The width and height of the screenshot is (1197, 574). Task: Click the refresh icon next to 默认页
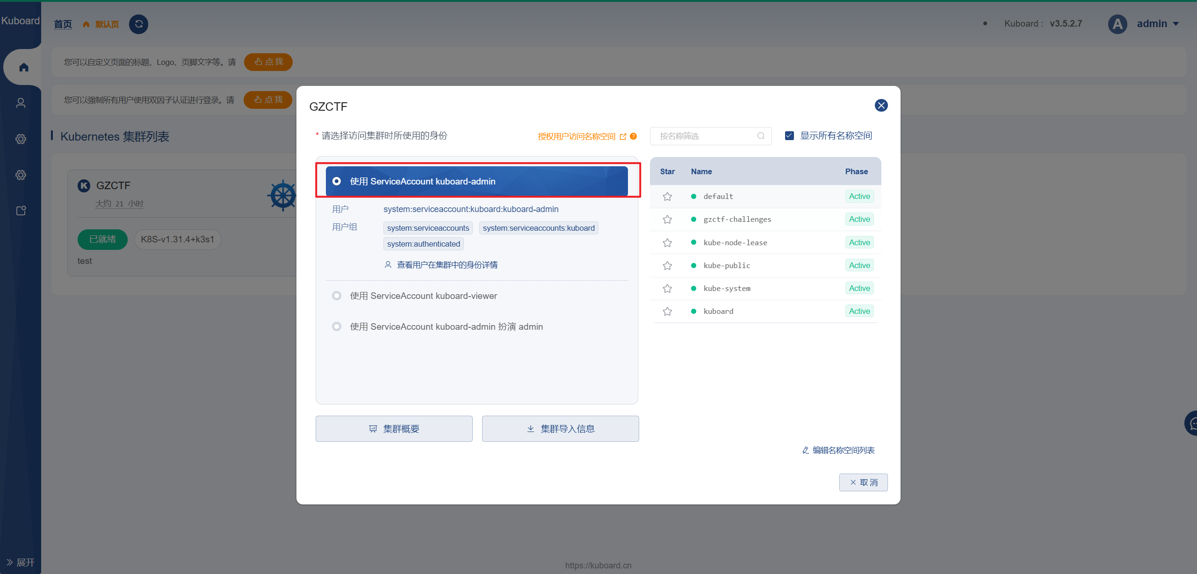point(138,24)
